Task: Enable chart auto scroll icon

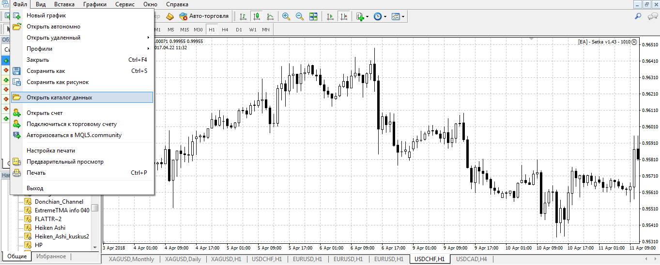Action: point(331,16)
